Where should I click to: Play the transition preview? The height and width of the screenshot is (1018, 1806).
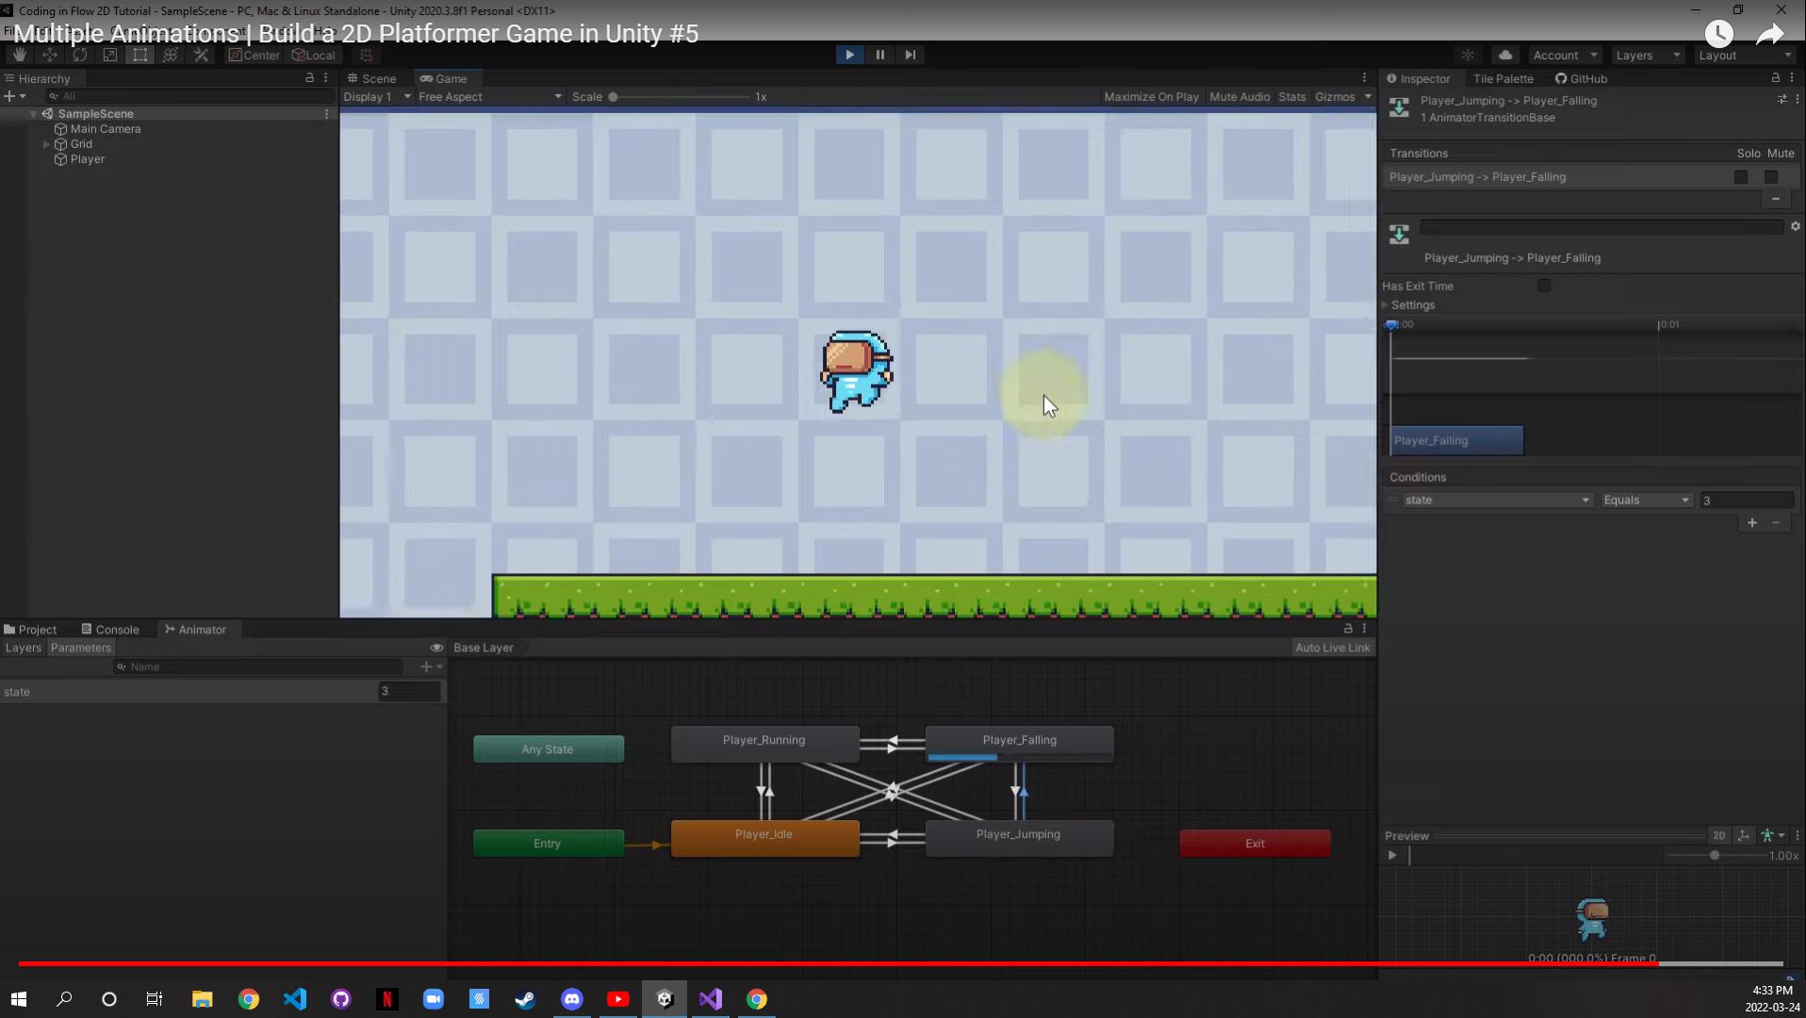tap(1392, 855)
